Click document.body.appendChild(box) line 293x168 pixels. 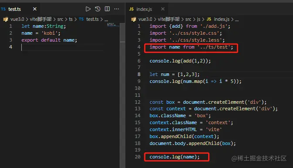193,143
